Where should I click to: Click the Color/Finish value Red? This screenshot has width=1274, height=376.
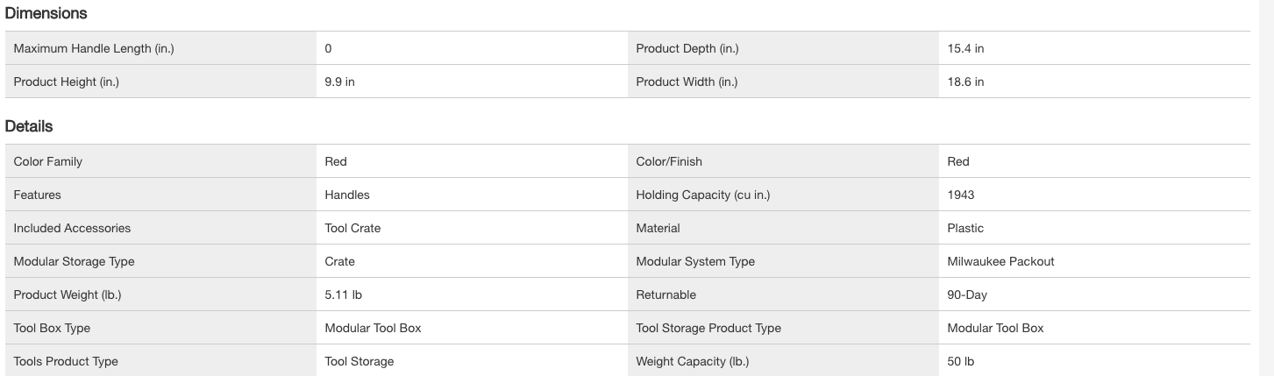(958, 162)
